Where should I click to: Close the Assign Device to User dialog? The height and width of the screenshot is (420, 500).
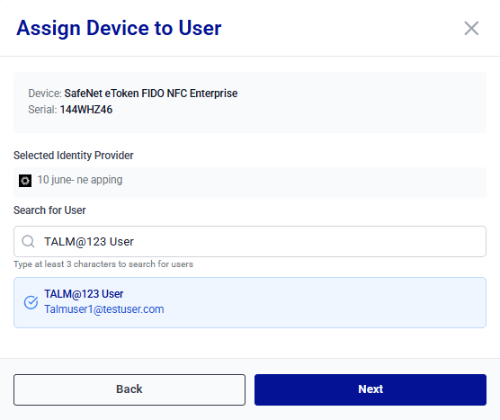(471, 29)
